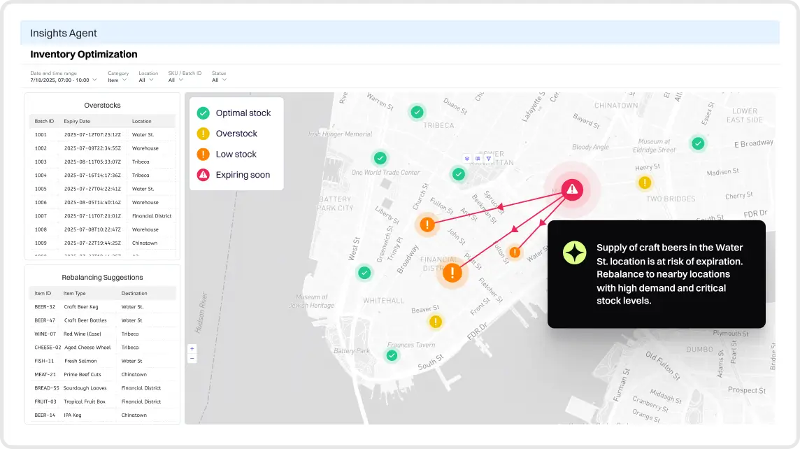Click the yellow overstock marker near Beaver St
Viewport: 800px width, 449px height.
tap(436, 322)
